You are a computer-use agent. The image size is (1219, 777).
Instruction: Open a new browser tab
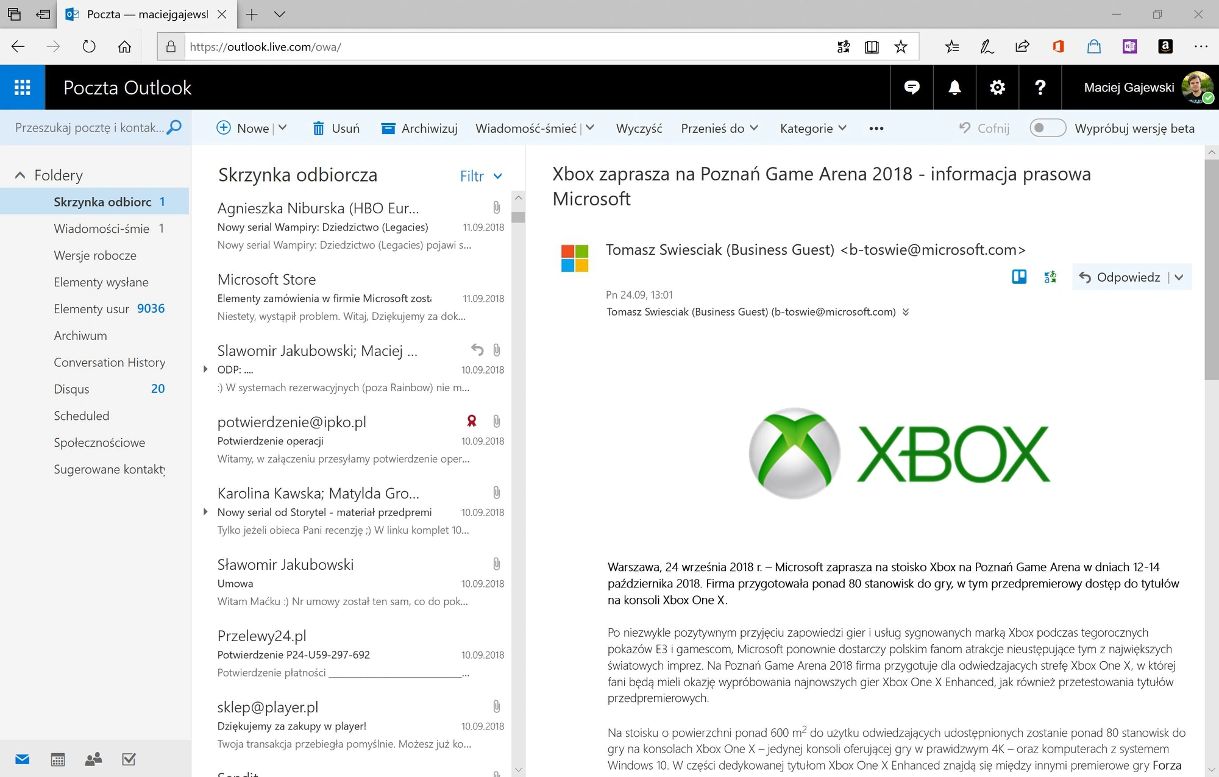(252, 14)
